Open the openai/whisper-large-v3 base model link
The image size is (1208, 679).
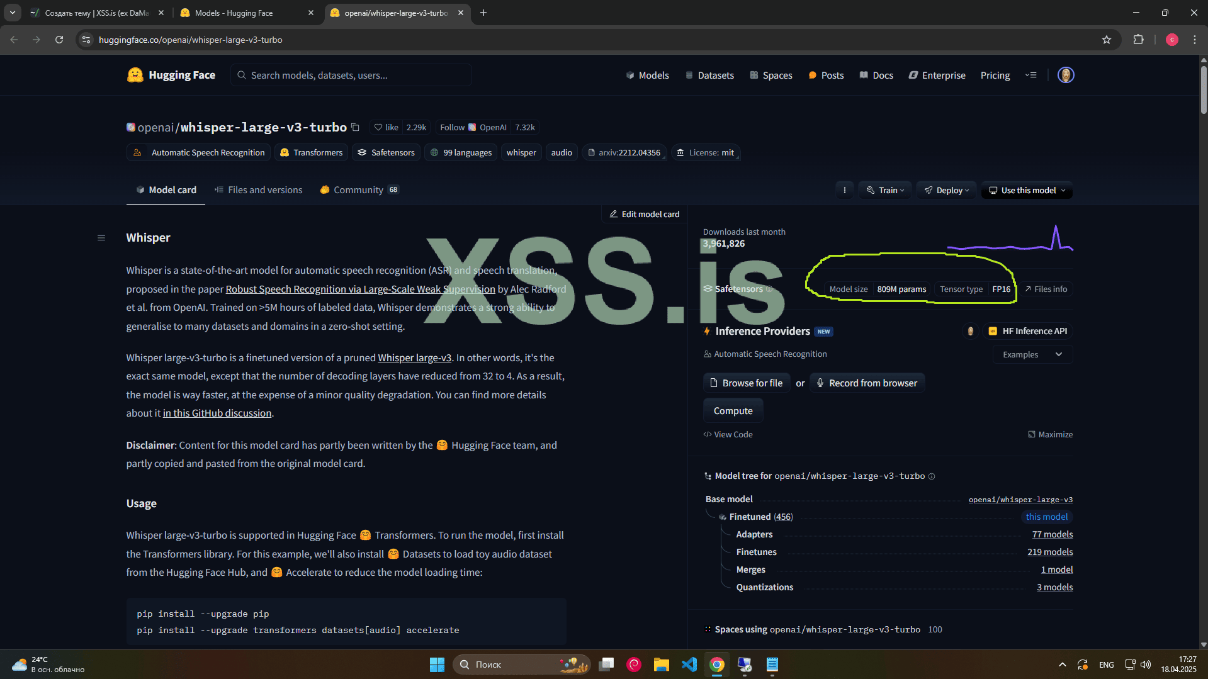pyautogui.click(x=1020, y=500)
